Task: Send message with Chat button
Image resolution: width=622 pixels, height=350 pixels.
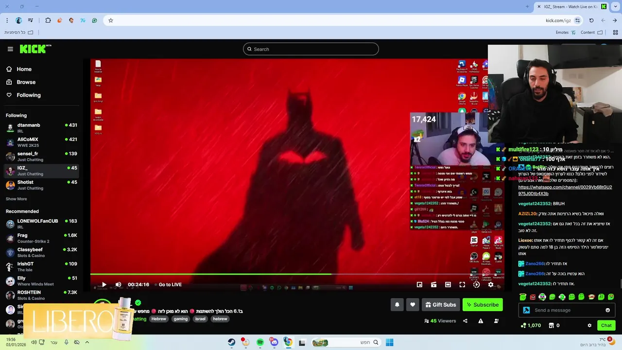Action: pyautogui.click(x=606, y=325)
